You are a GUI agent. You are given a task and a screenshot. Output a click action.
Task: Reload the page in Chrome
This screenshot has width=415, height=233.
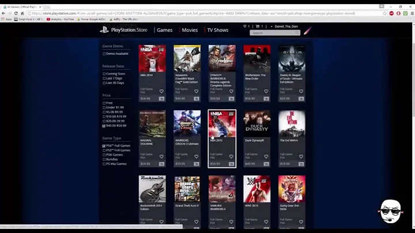[x=16, y=13]
